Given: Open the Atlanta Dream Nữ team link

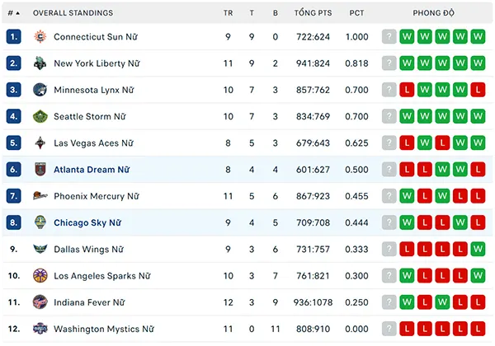Looking at the screenshot, I should 92,170.
